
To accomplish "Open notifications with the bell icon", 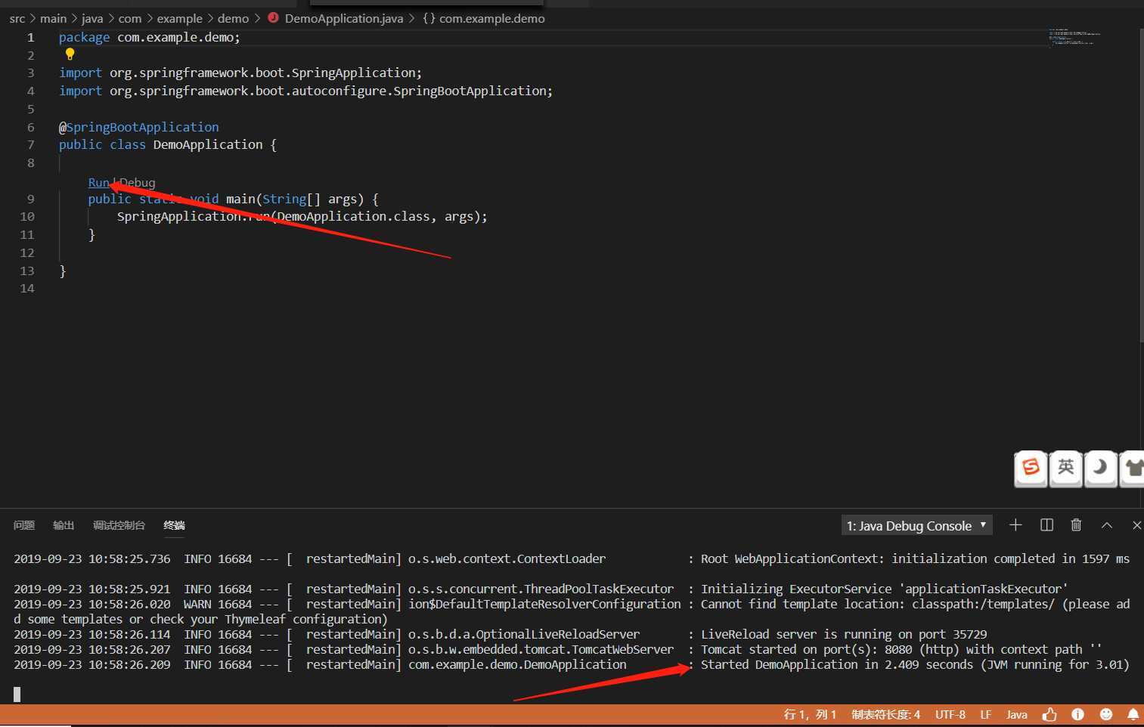I will (1133, 714).
